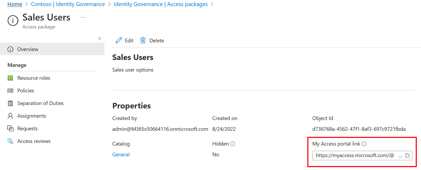Open the Sales Users more options ellipsis
The height and width of the screenshot is (170, 421).
coord(83,18)
